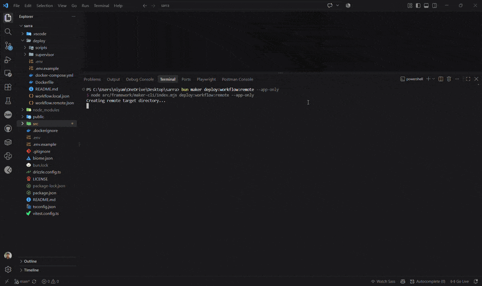Go back with the navigation arrow

click(145, 6)
